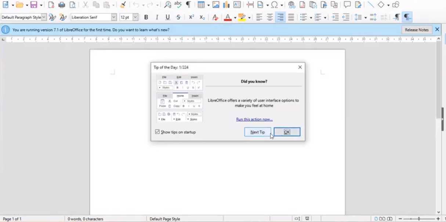Open the Paragraph Style dropdown
The image size is (446, 222).
click(44, 17)
